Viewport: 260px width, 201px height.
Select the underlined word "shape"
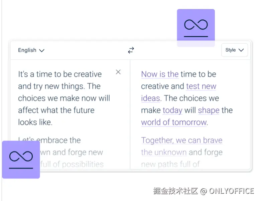(x=209, y=111)
